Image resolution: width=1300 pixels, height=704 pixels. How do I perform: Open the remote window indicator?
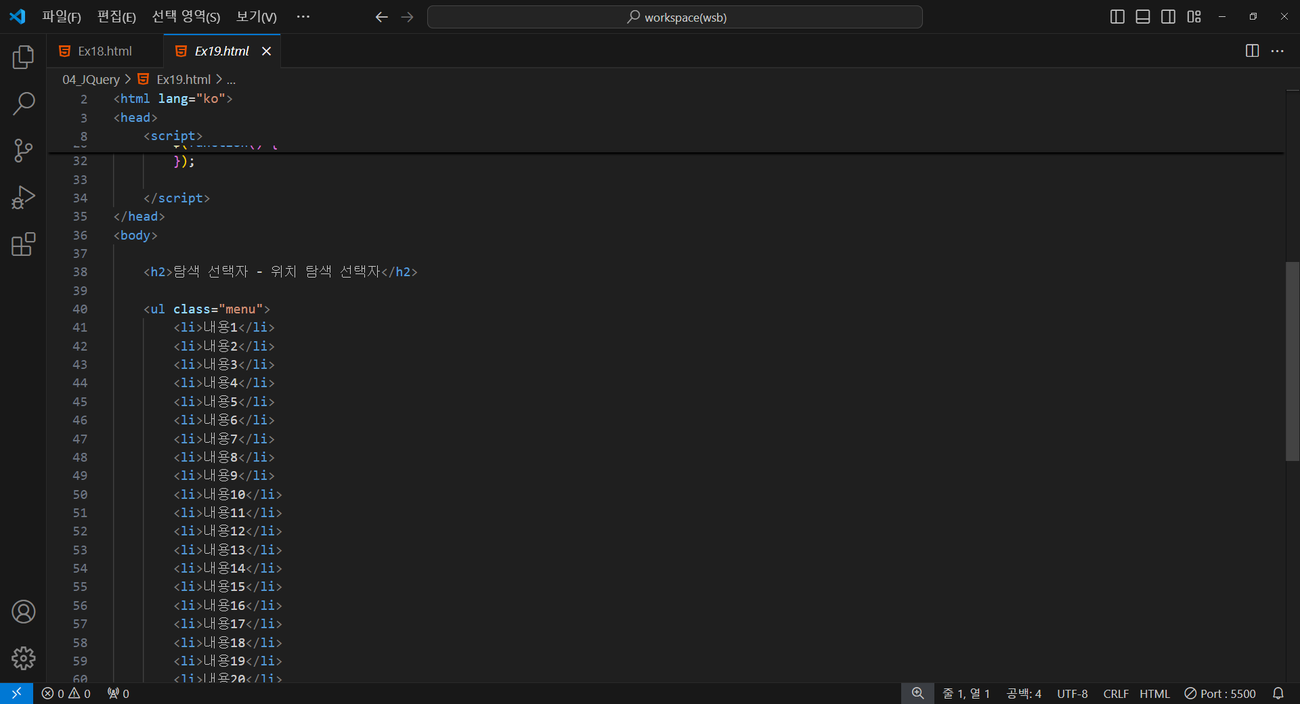[x=16, y=693]
